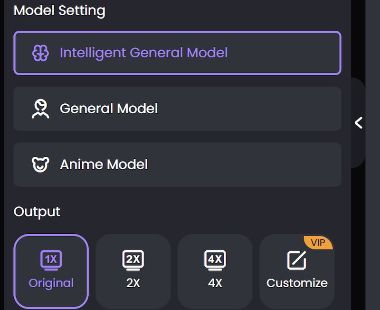This screenshot has height=310, width=380.
Task: Choose the "General Model" text label
Action: [x=109, y=109]
